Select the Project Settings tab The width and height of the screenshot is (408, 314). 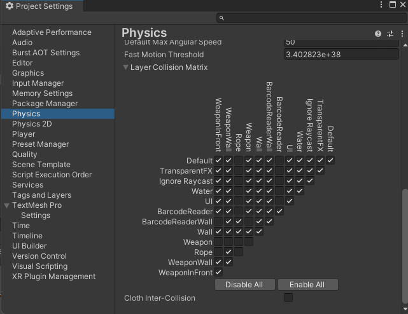pyautogui.click(x=42, y=6)
